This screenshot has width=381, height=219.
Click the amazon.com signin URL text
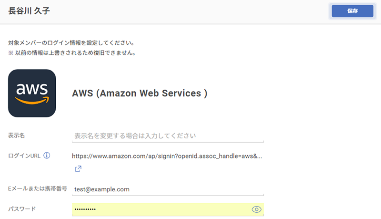167,156
